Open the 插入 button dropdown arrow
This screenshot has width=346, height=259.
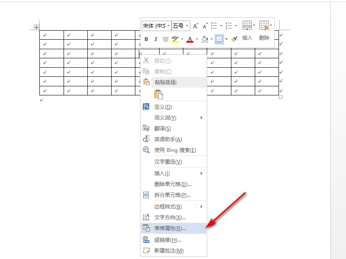pyautogui.click(x=254, y=25)
